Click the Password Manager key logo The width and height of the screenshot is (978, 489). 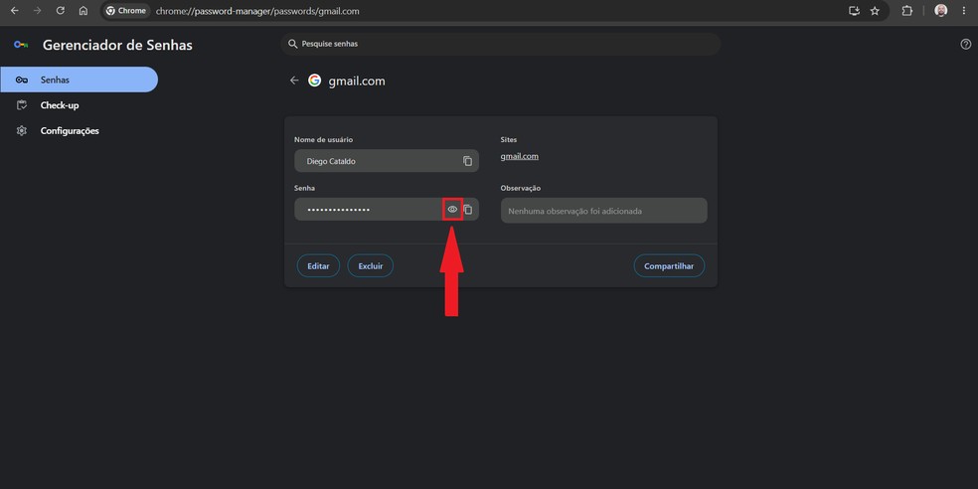(x=21, y=45)
